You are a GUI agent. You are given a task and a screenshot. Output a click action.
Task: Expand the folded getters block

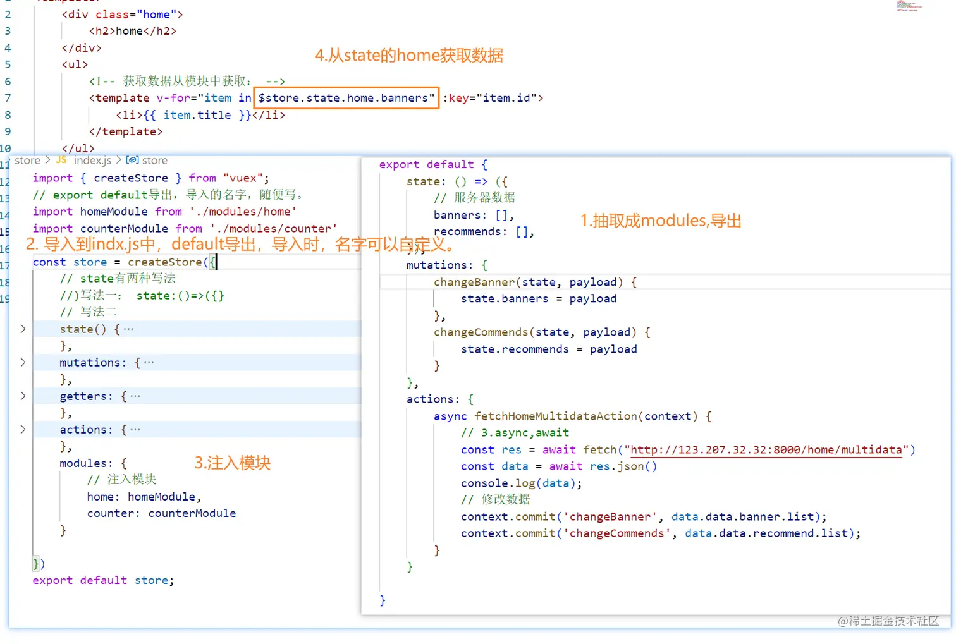coord(23,396)
